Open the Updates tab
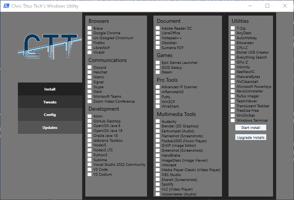294x200 pixels. 50,127
